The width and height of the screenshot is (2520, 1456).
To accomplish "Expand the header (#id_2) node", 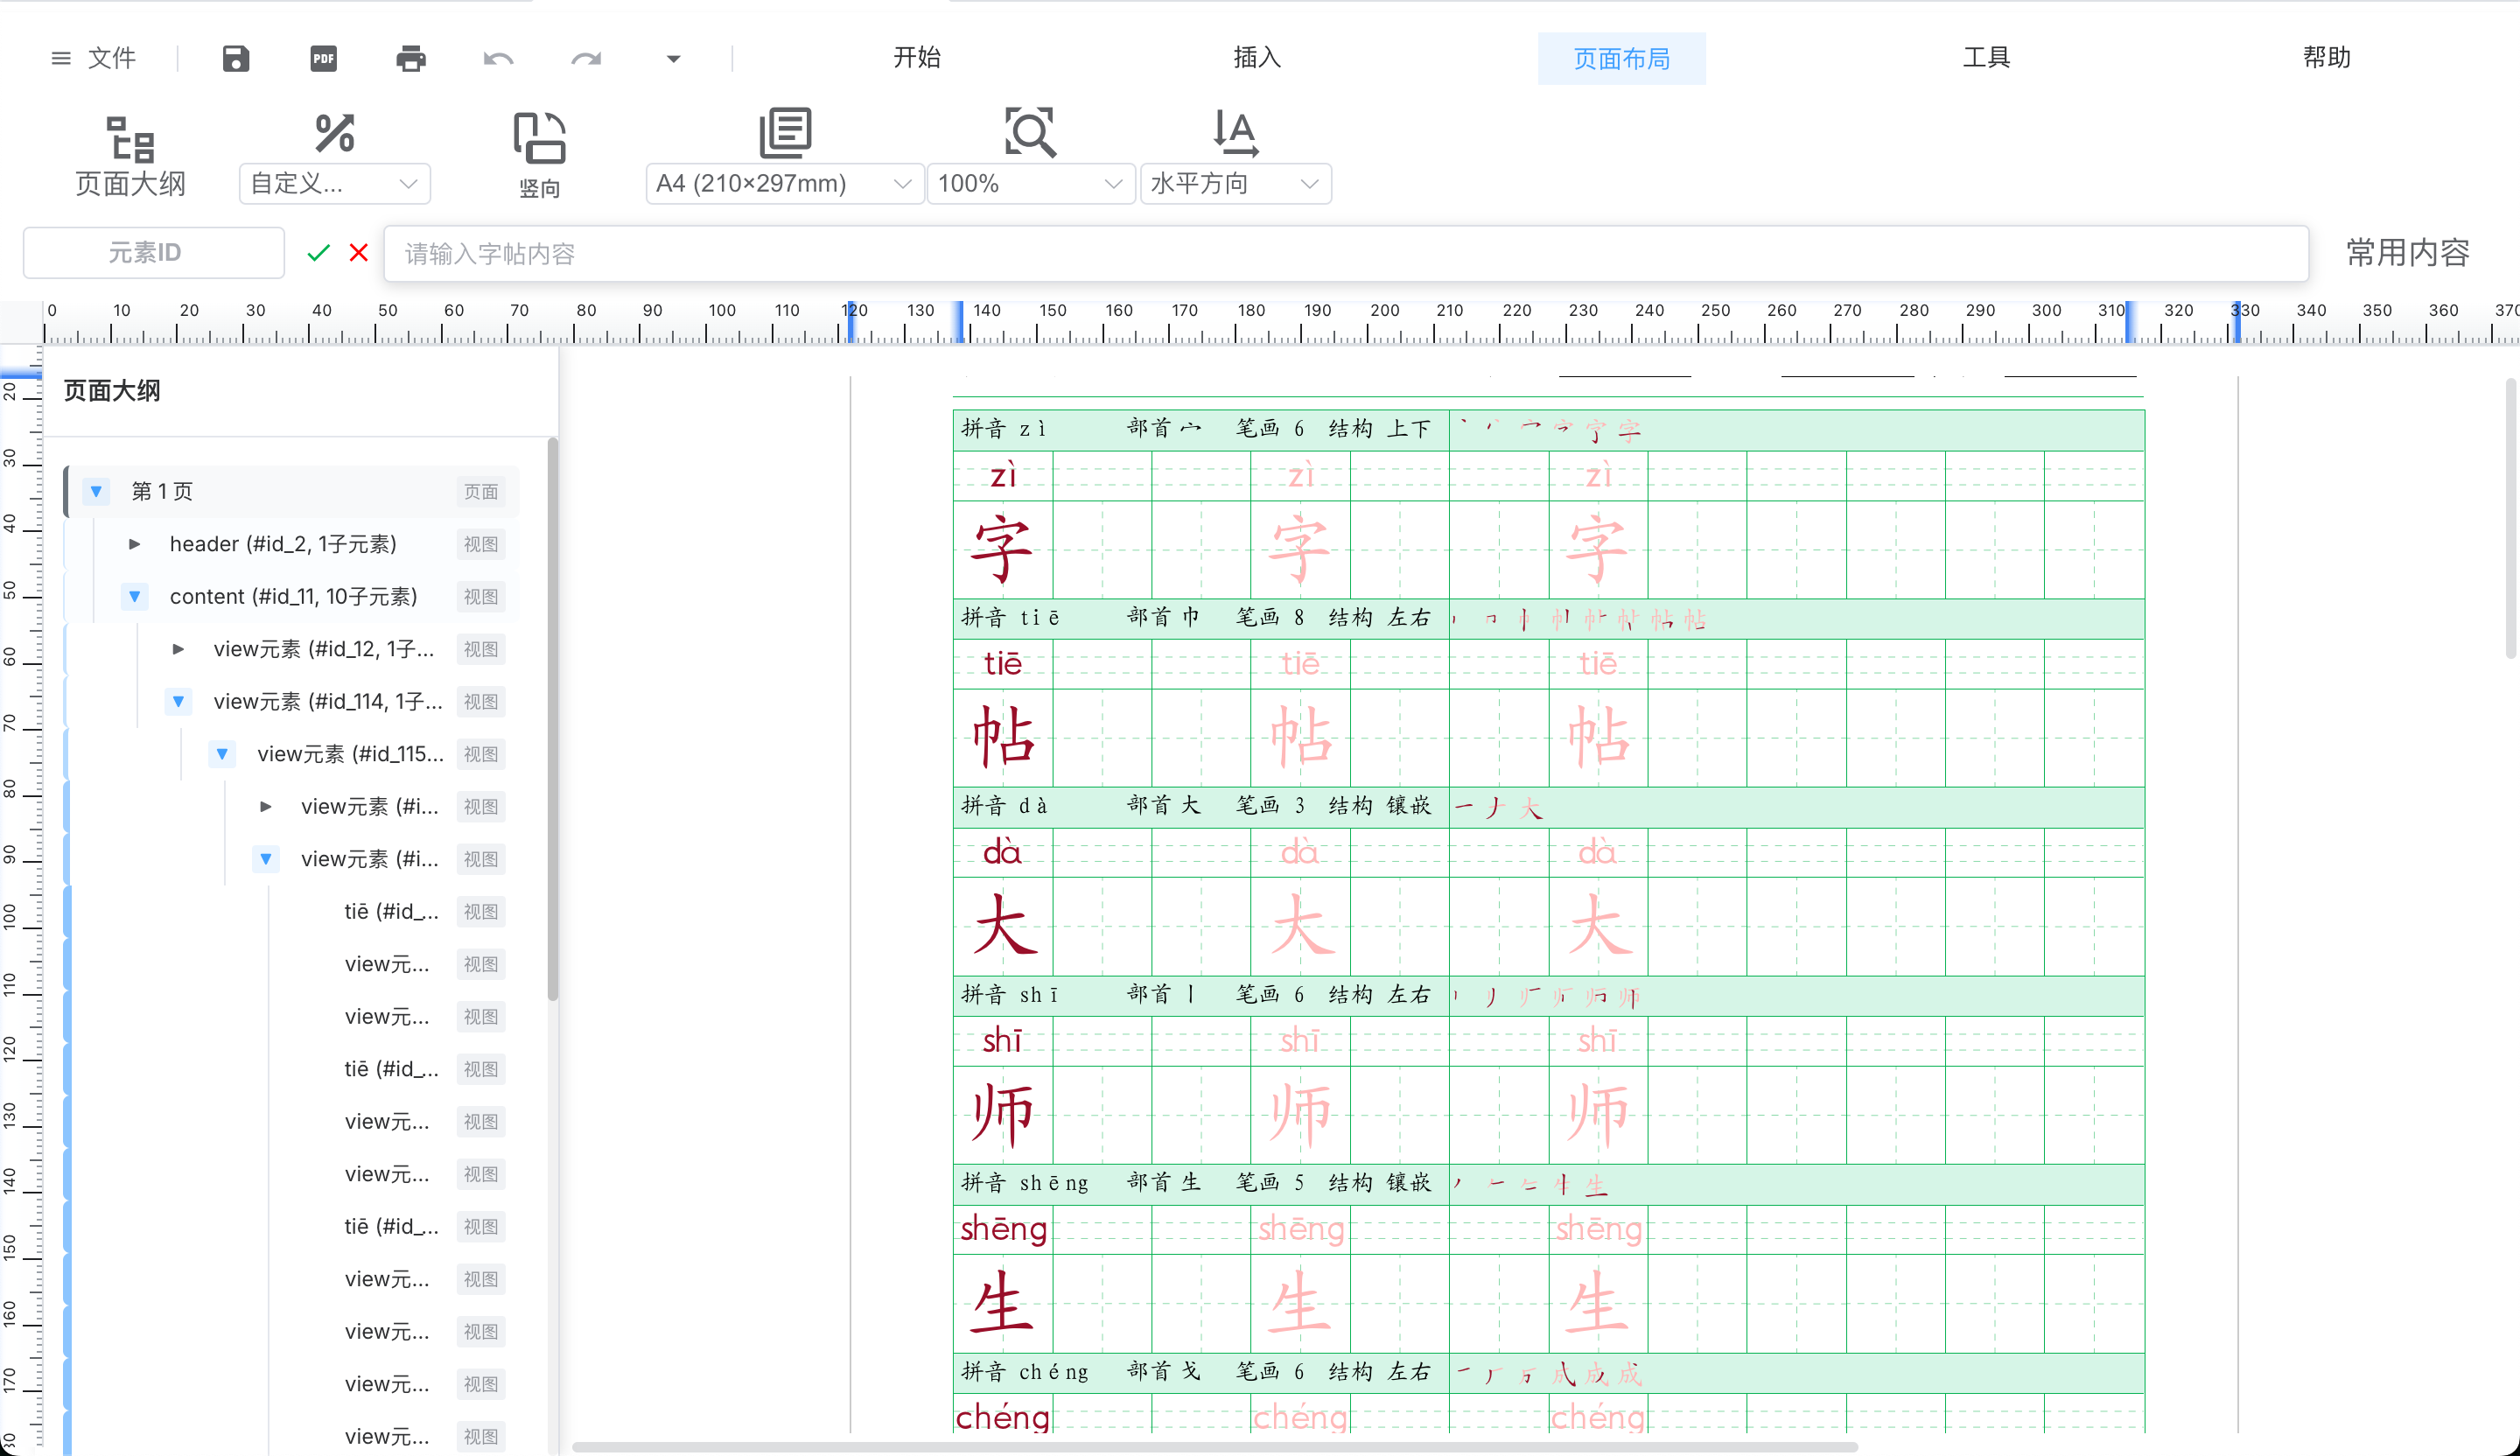I will pos(134,544).
